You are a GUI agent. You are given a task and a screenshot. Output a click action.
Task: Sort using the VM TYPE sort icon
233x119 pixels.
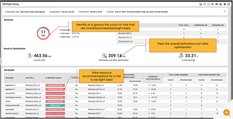(x=34, y=78)
